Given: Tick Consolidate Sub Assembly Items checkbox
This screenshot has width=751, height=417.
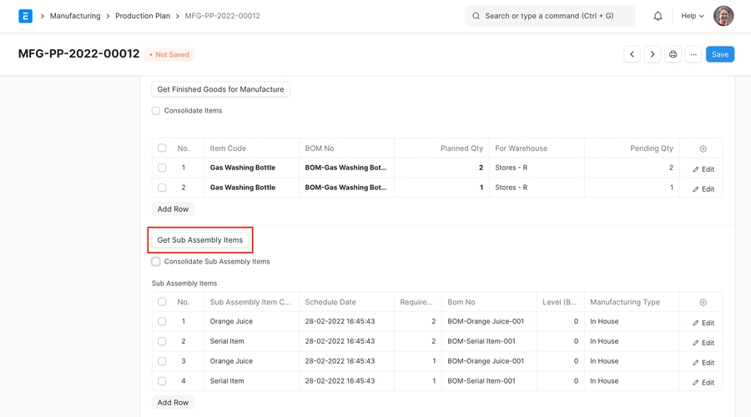Looking at the screenshot, I should 156,261.
